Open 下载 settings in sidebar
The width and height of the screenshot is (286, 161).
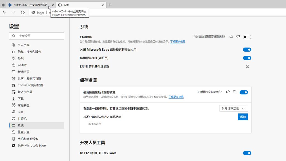click(x=21, y=99)
